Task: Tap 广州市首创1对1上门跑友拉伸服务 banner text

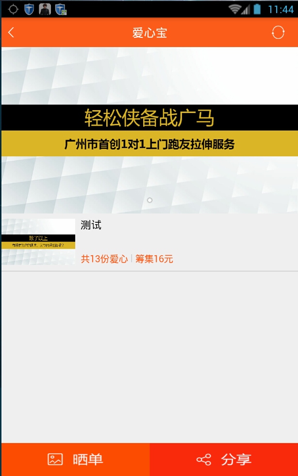Action: (149, 144)
